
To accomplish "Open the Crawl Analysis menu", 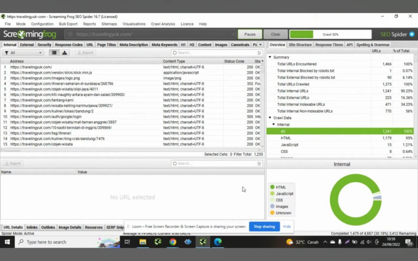I will 163,24.
